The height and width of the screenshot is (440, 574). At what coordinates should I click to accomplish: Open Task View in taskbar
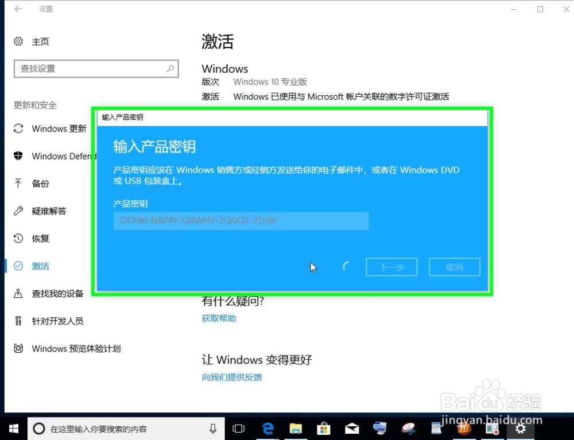coord(239,429)
